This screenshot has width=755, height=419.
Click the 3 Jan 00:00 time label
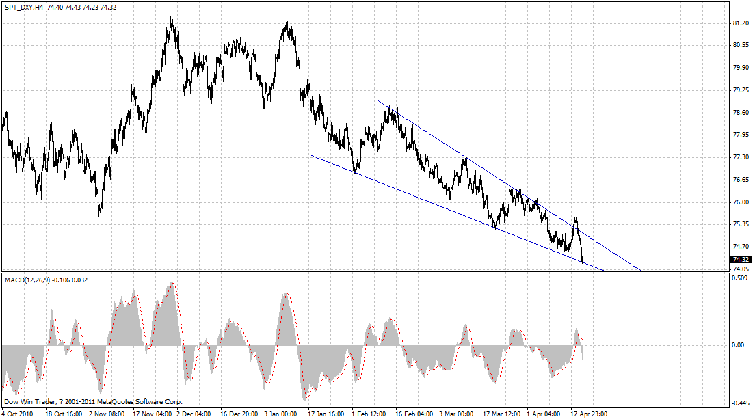point(280,414)
